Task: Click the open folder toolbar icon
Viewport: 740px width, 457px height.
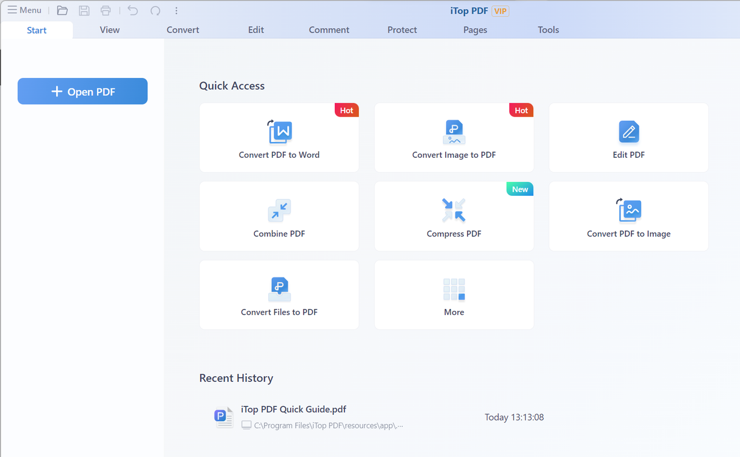Action: click(x=62, y=10)
